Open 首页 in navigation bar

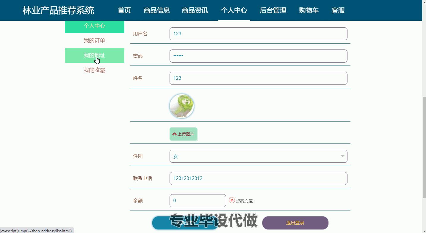124,10
